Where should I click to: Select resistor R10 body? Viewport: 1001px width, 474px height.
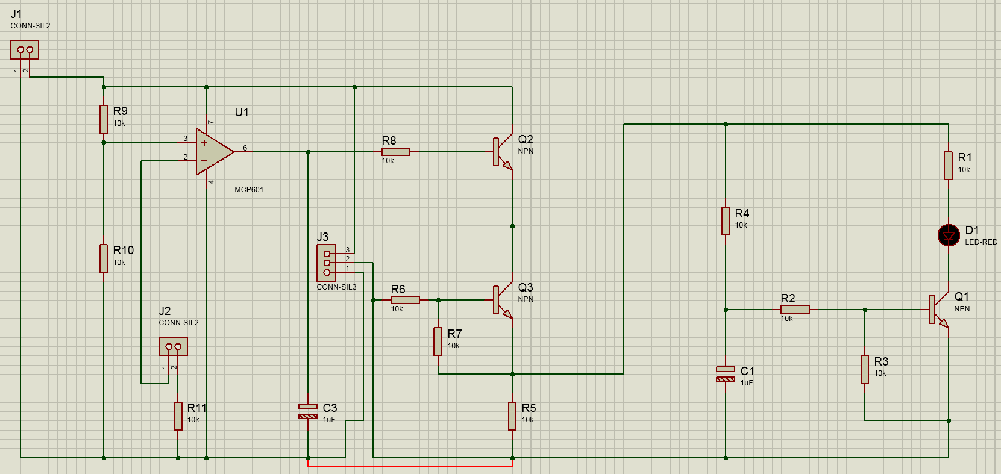coord(104,258)
